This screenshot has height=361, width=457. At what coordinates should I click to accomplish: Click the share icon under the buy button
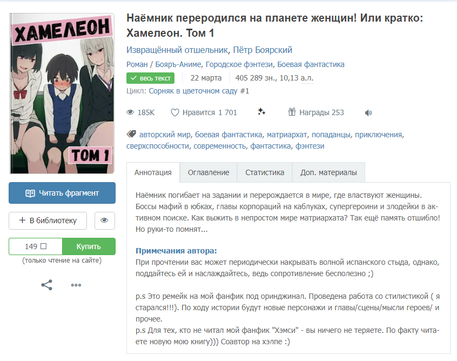point(46,285)
